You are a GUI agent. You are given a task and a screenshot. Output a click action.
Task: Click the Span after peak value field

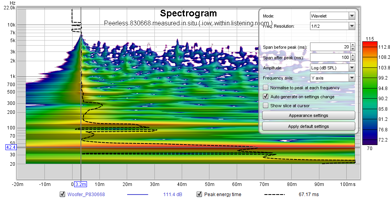(330, 57)
